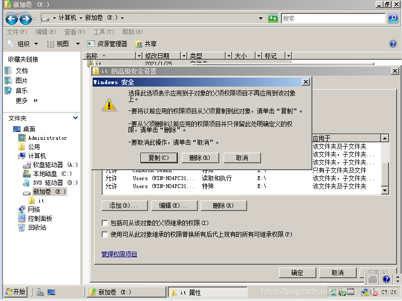Open 修改日期 column filter dropdown

[184, 56]
